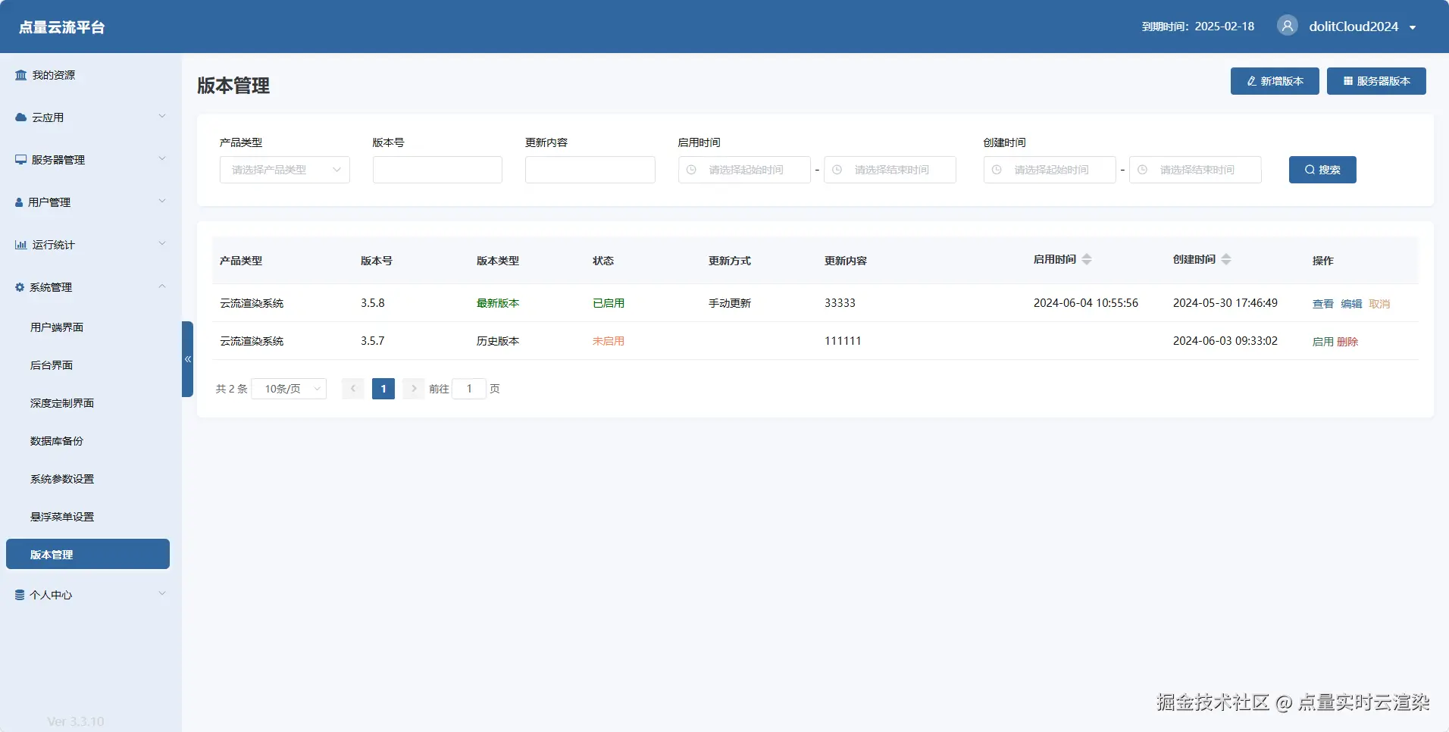The width and height of the screenshot is (1449, 732).
Task: Click 编辑 link for version 3.5.8
Action: [x=1351, y=304]
